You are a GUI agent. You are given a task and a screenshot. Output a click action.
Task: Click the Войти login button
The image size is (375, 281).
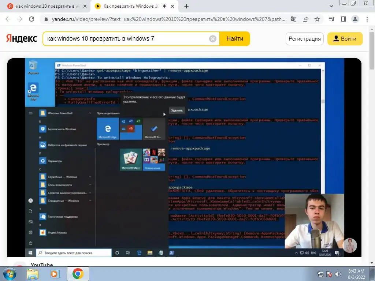345,39
